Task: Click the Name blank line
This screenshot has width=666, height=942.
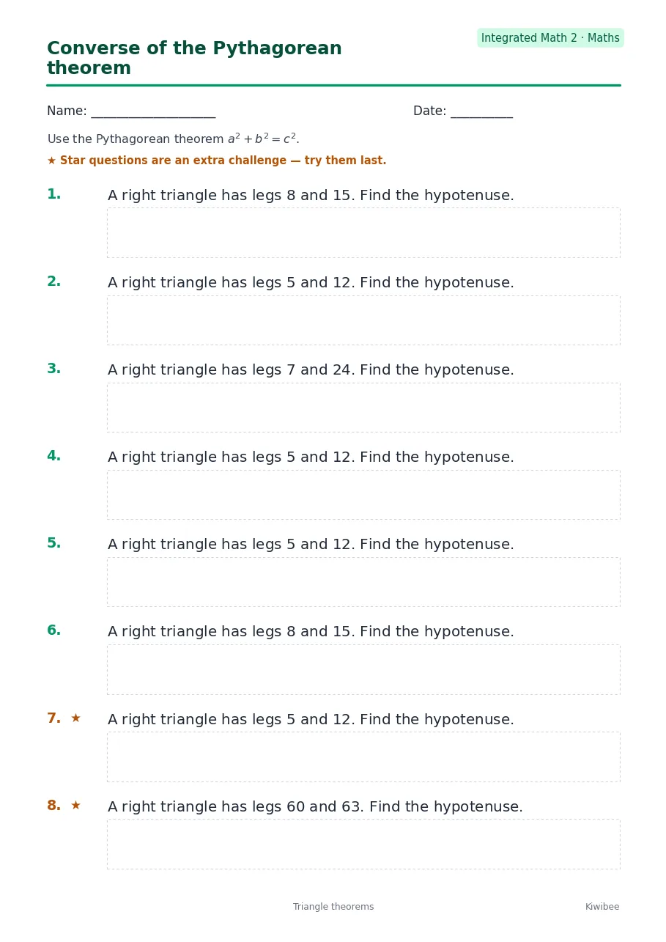Action: point(153,111)
